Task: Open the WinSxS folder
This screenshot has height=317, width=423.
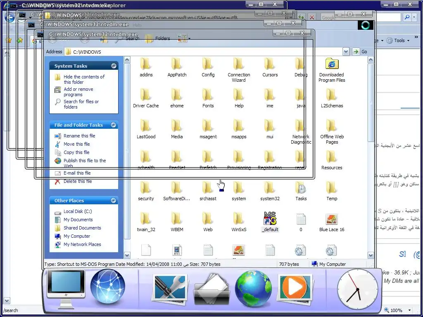Action: click(x=239, y=222)
